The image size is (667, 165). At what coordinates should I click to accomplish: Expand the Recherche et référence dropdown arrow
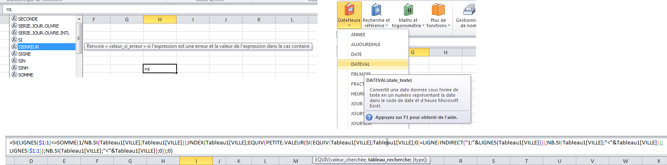pos(387,26)
